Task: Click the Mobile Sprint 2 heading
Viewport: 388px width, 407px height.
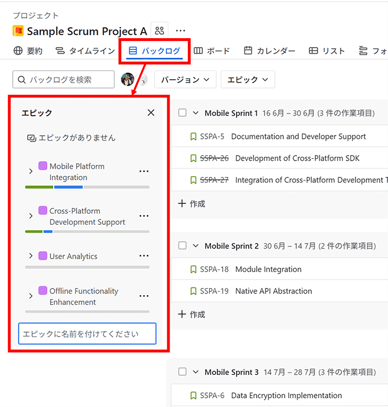Action: (x=232, y=246)
